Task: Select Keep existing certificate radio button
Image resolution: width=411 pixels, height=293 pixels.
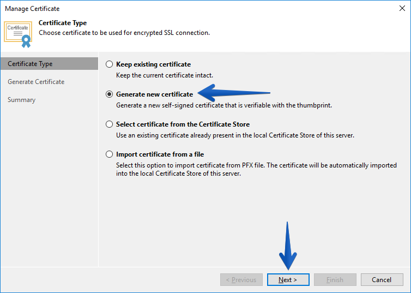Action: tap(110, 64)
